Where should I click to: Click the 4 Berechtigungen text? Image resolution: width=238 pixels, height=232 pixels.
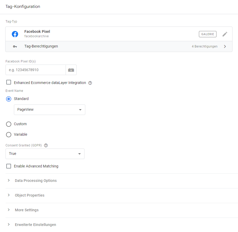click(205, 46)
